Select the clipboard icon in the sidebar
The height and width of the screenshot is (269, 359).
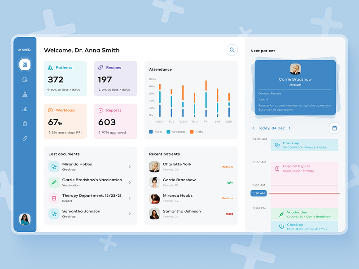tap(25, 124)
